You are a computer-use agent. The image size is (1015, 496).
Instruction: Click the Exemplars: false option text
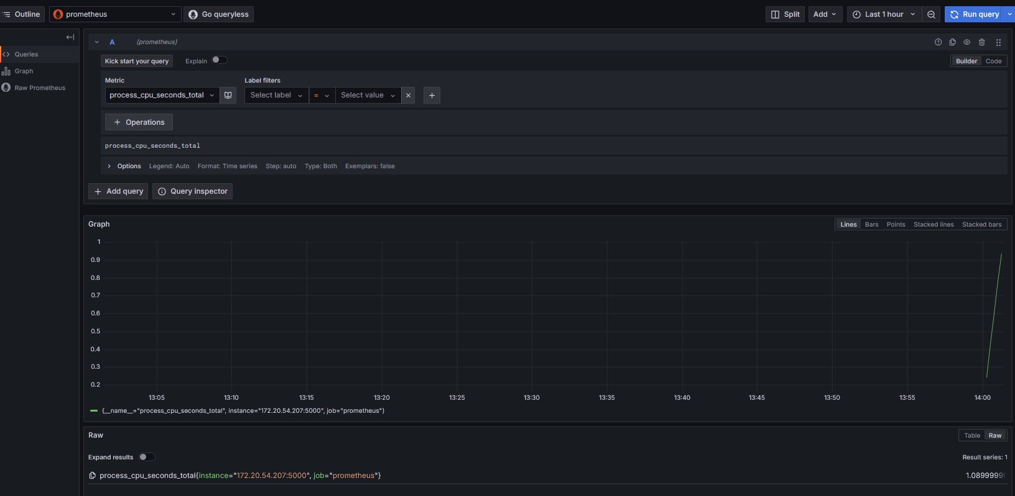point(370,166)
